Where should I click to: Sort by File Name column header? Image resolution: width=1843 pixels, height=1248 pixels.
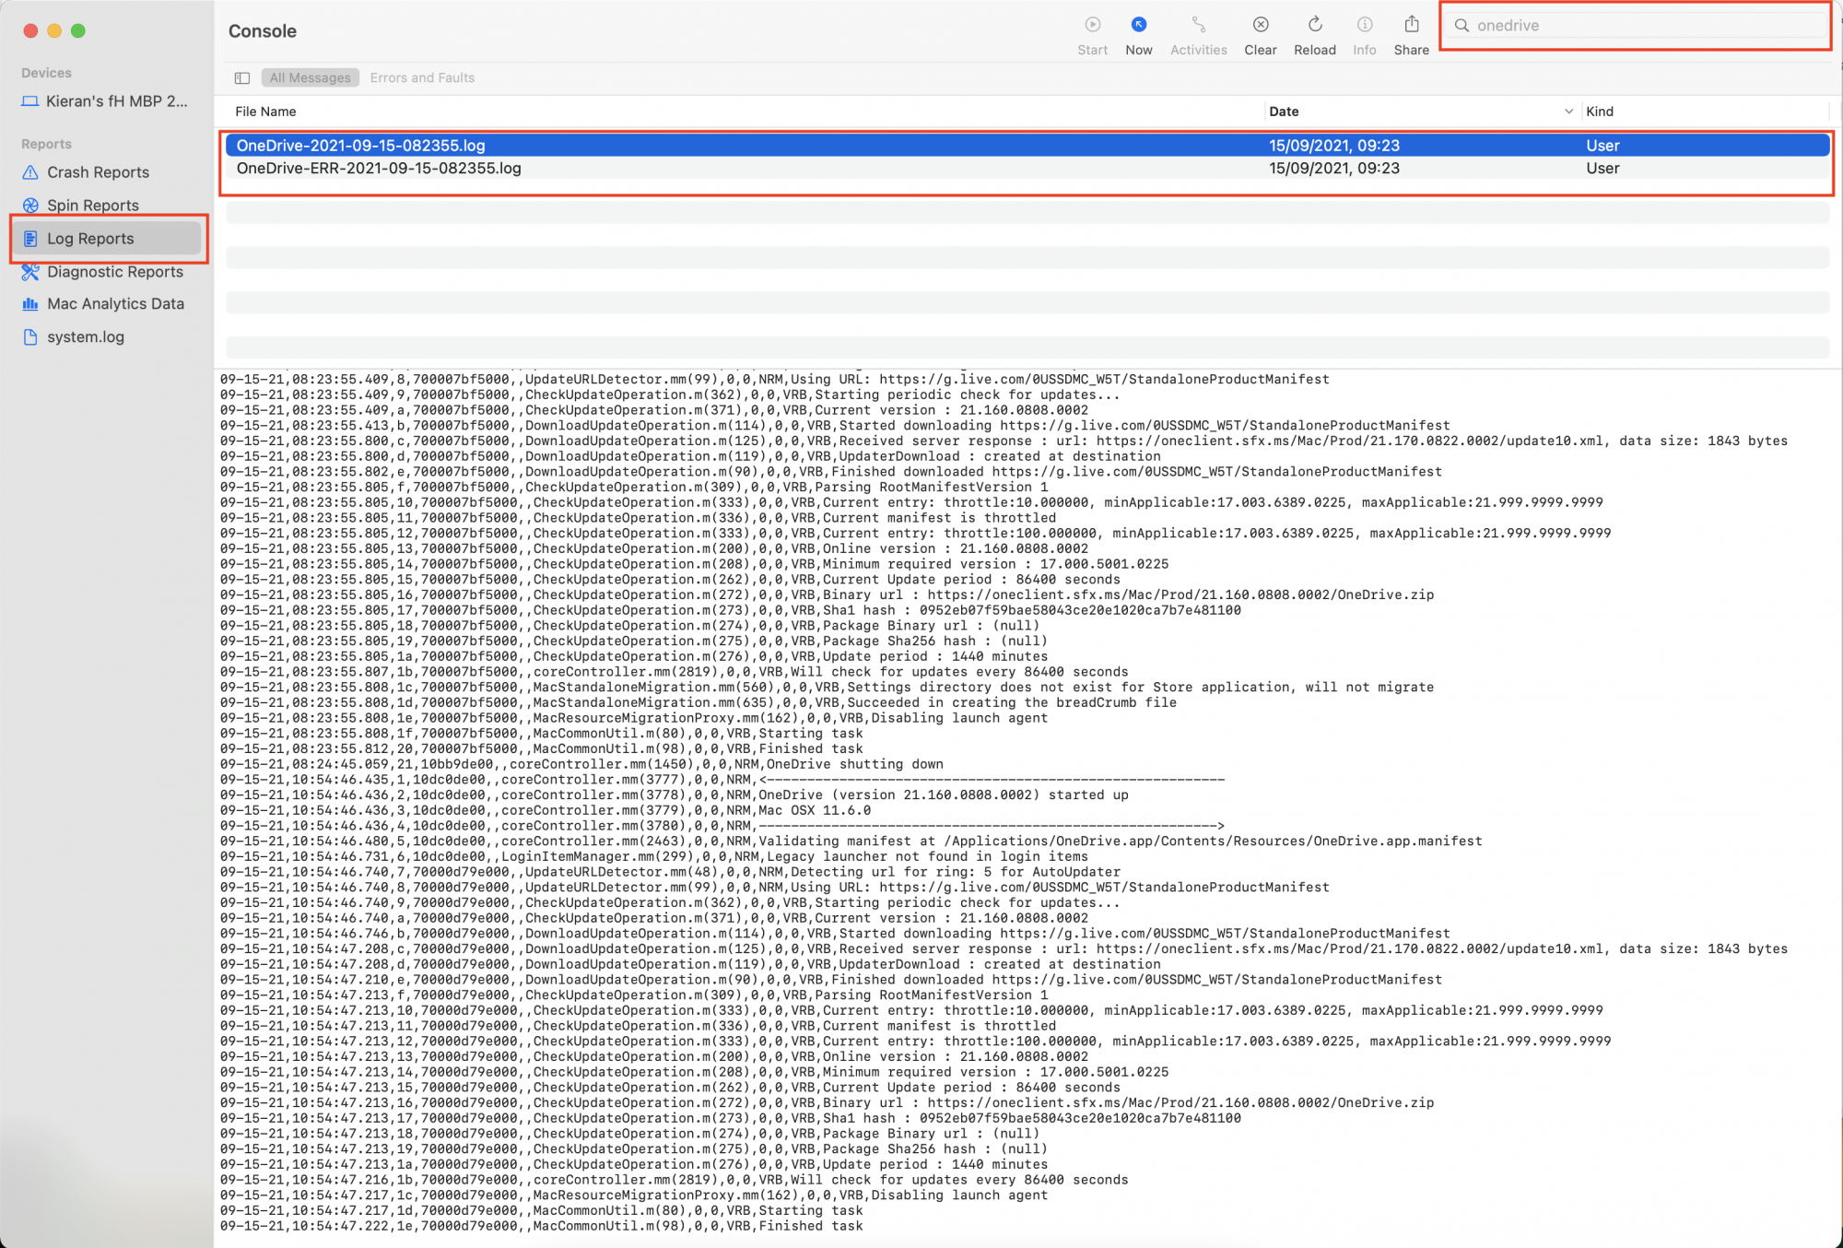[265, 112]
